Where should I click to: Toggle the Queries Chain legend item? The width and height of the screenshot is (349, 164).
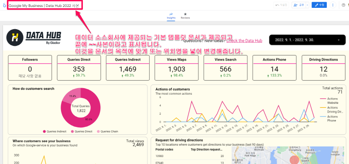[x=107, y=132]
